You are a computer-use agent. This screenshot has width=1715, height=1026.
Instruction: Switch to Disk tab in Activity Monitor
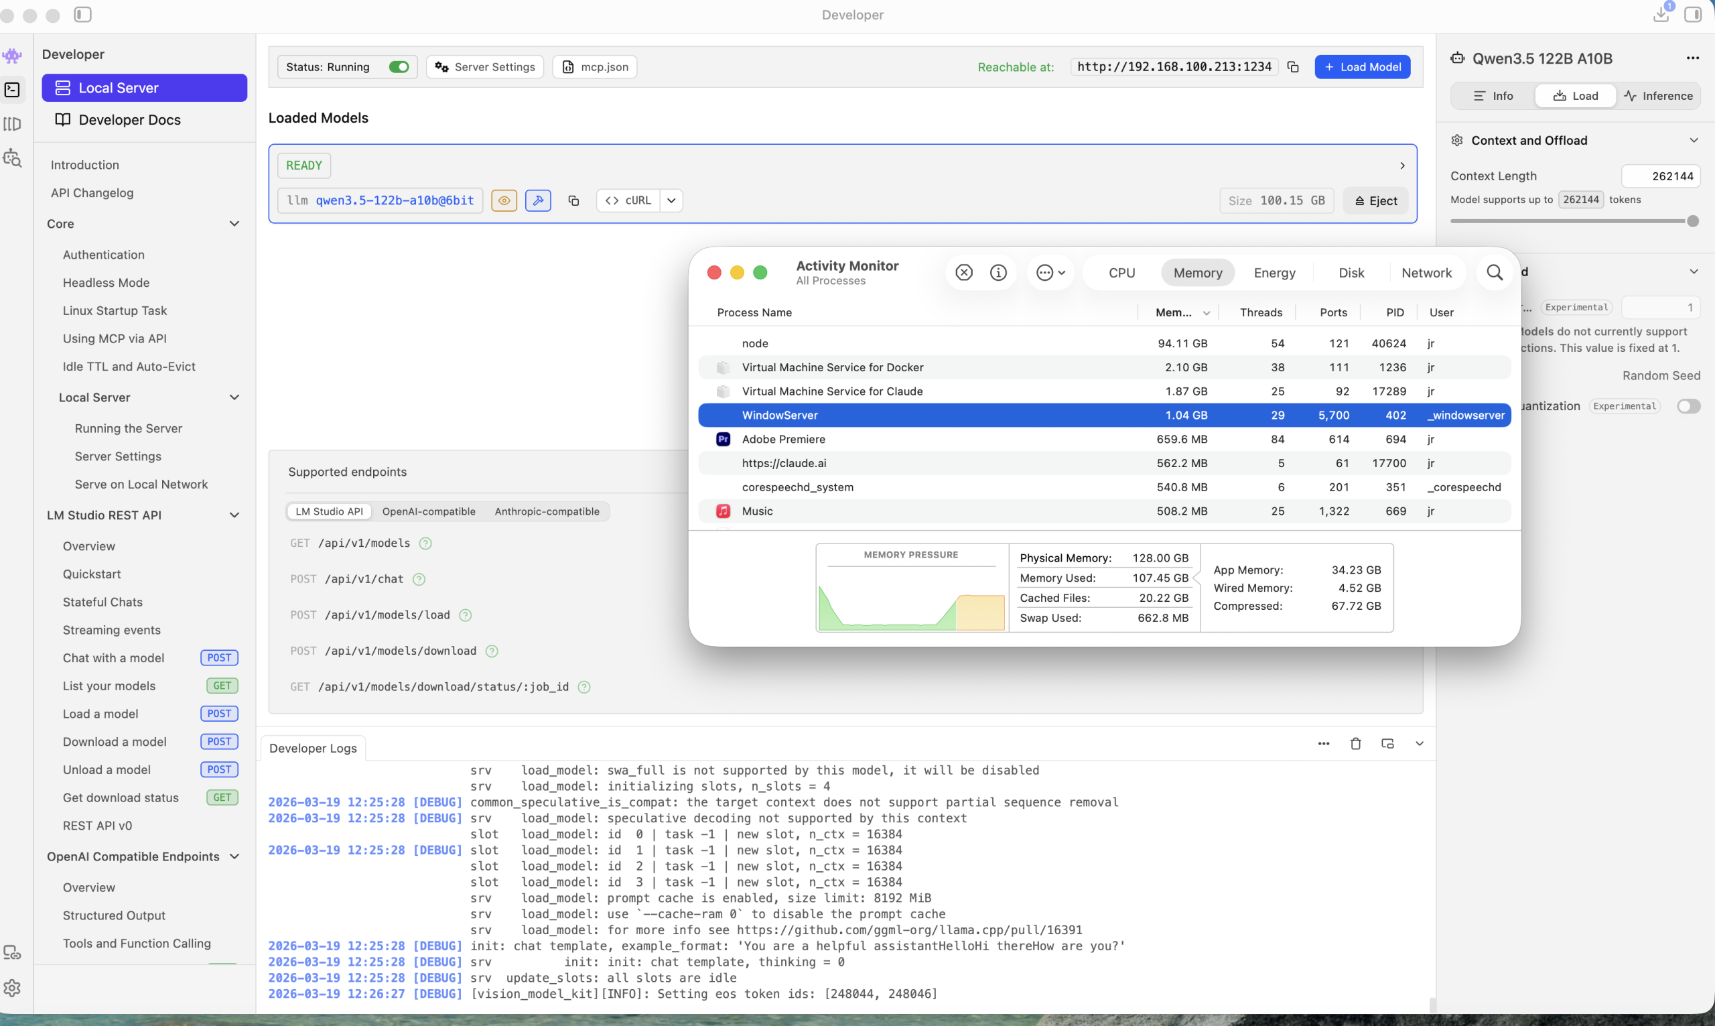tap(1351, 272)
